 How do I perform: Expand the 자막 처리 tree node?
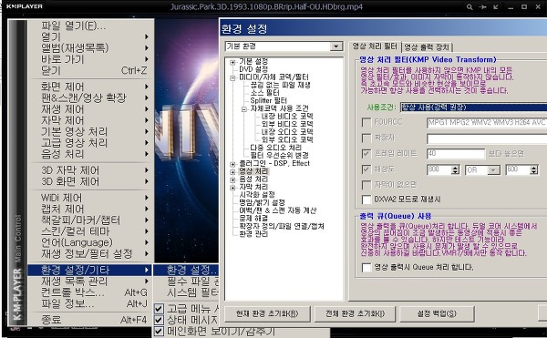[232, 188]
